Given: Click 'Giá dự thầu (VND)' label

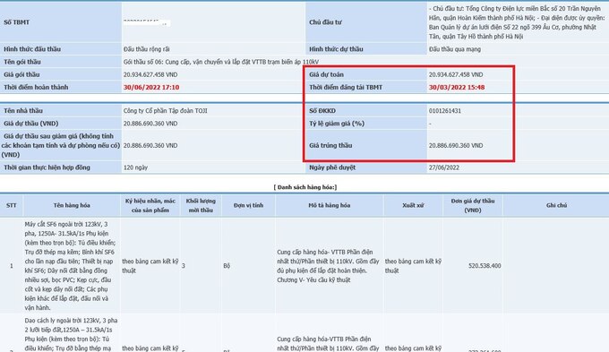Looking at the screenshot, I should click(31, 124).
